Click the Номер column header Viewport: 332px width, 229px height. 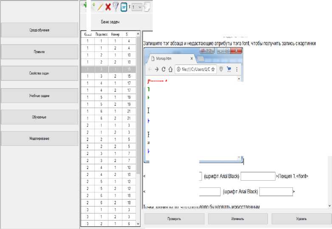click(115, 34)
